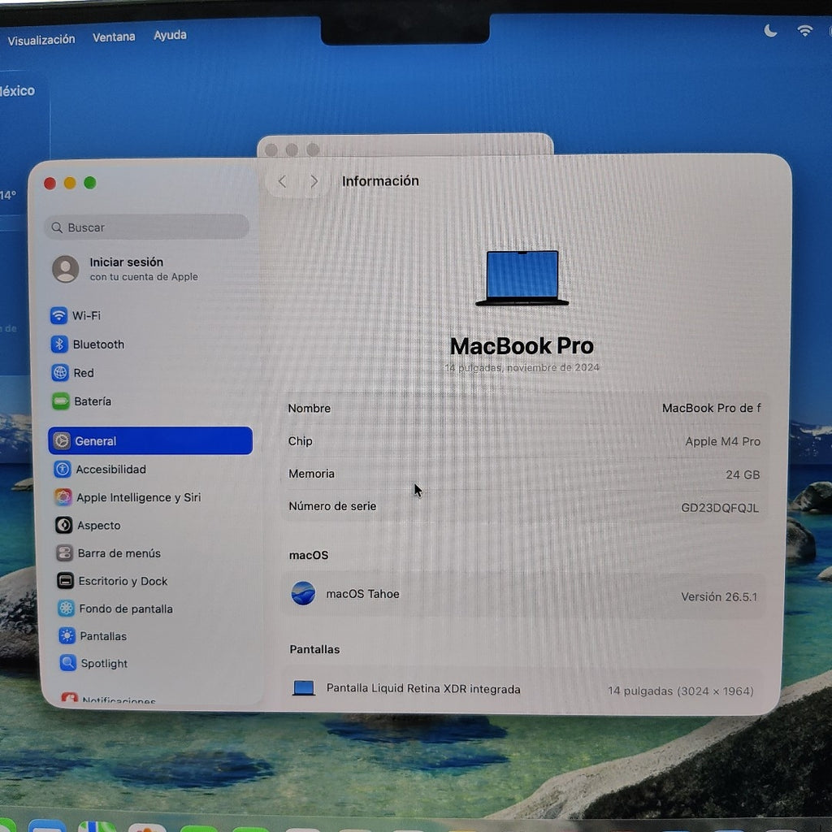Image resolution: width=832 pixels, height=832 pixels.
Task: Close the Settings window with red button
Action: point(50,184)
